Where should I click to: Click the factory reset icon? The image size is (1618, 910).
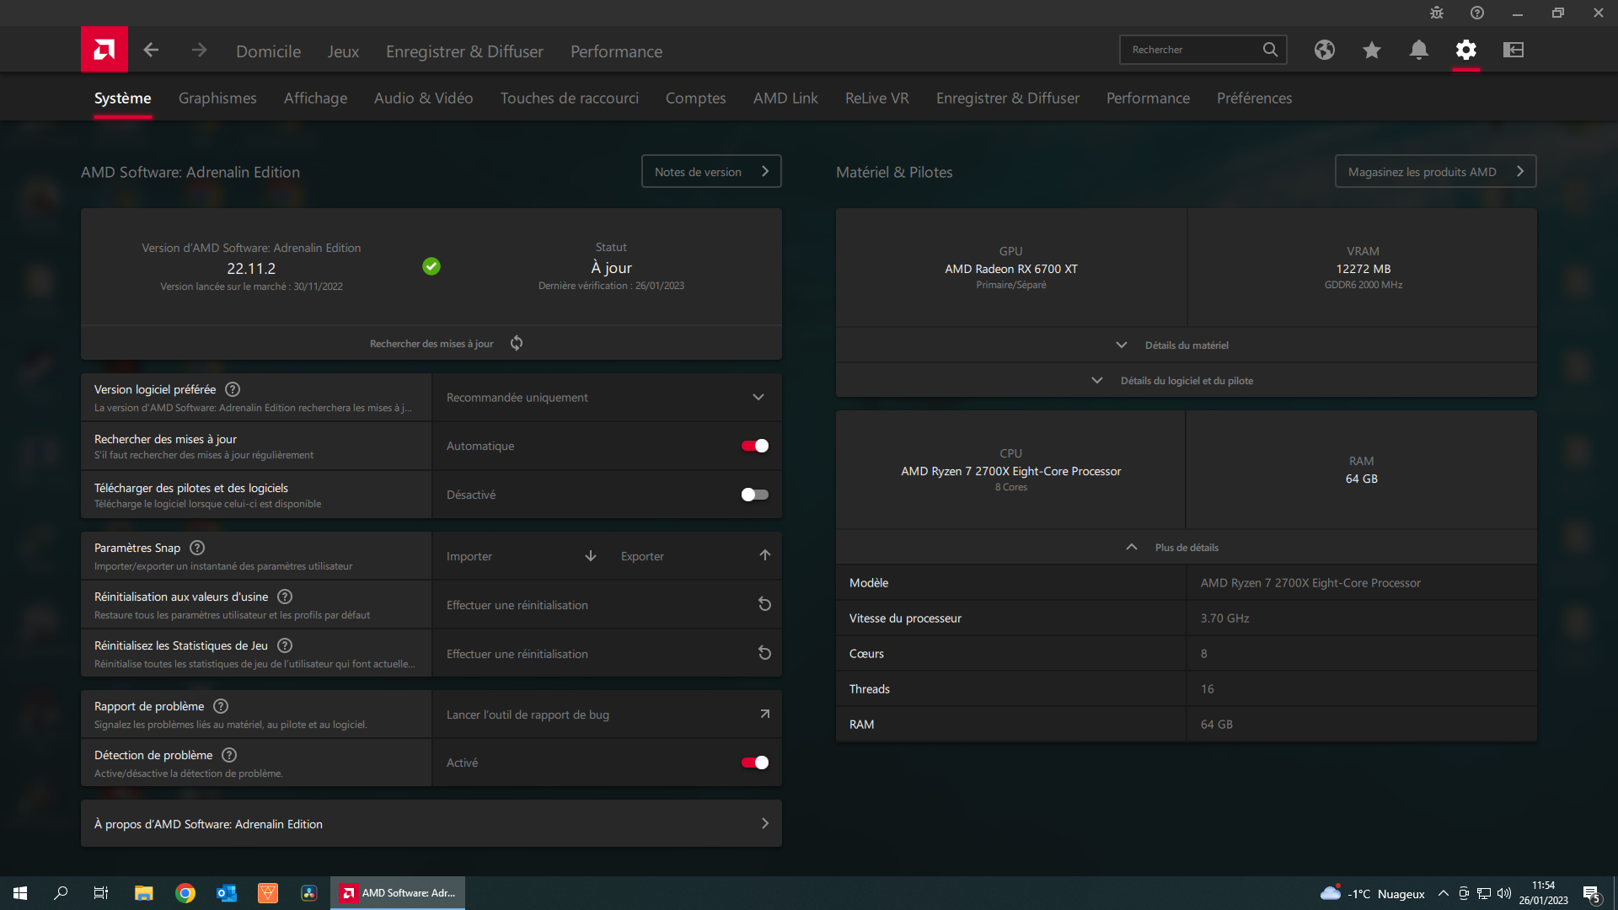[x=764, y=604]
